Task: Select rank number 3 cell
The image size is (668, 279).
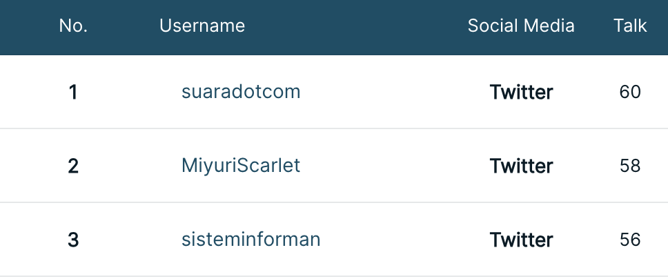Action: point(73,240)
